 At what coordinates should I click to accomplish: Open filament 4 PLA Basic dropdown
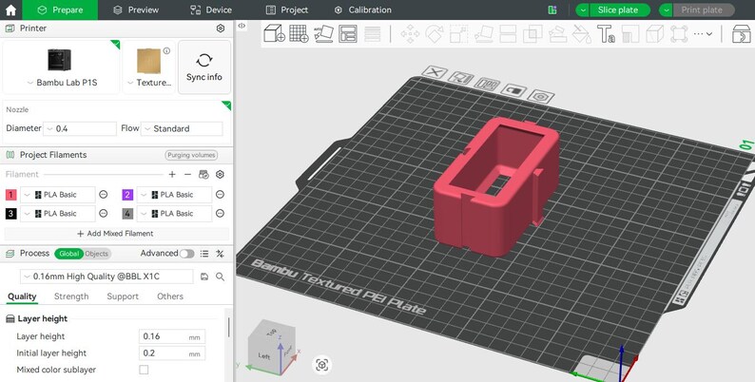tap(174, 213)
